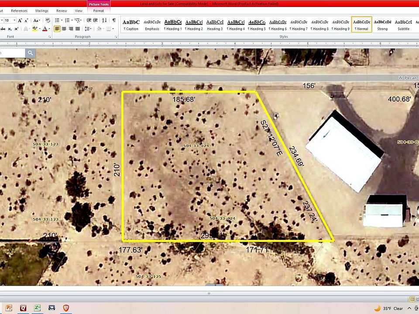Click the Clear Formatting icon

click(x=47, y=20)
